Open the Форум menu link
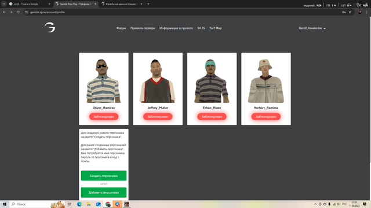 [x=121, y=28]
